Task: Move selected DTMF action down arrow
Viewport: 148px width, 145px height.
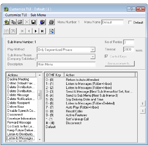Action: (142, 111)
